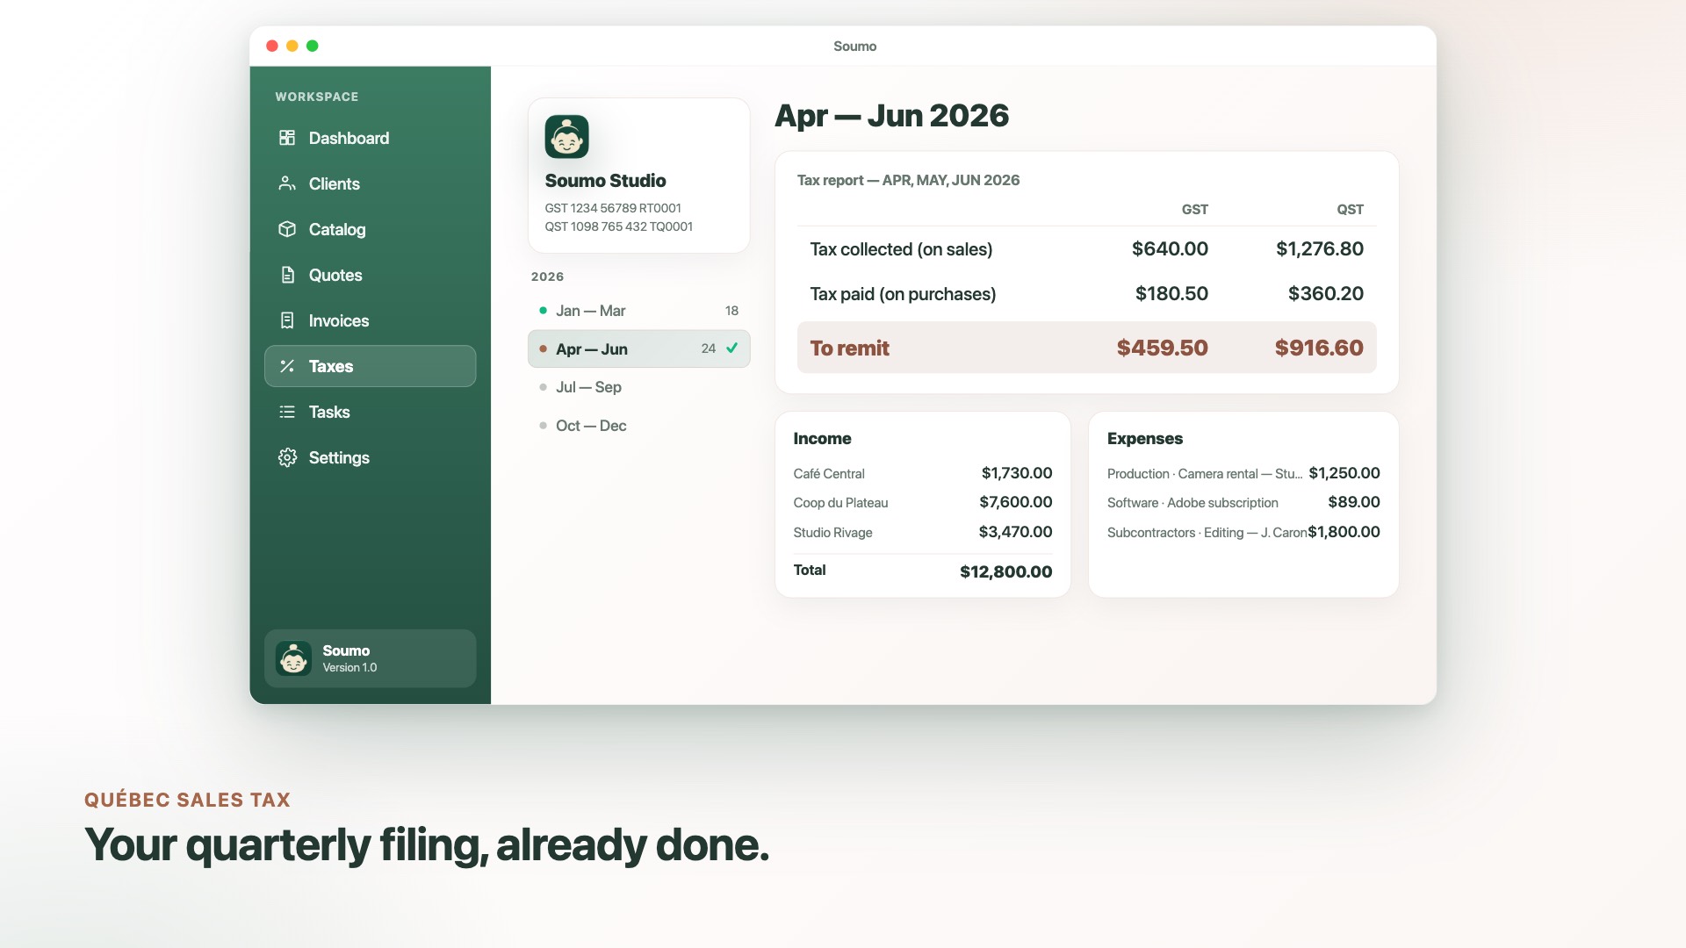Select the Oct — Dec quarter
The image size is (1686, 948).
(x=638, y=426)
